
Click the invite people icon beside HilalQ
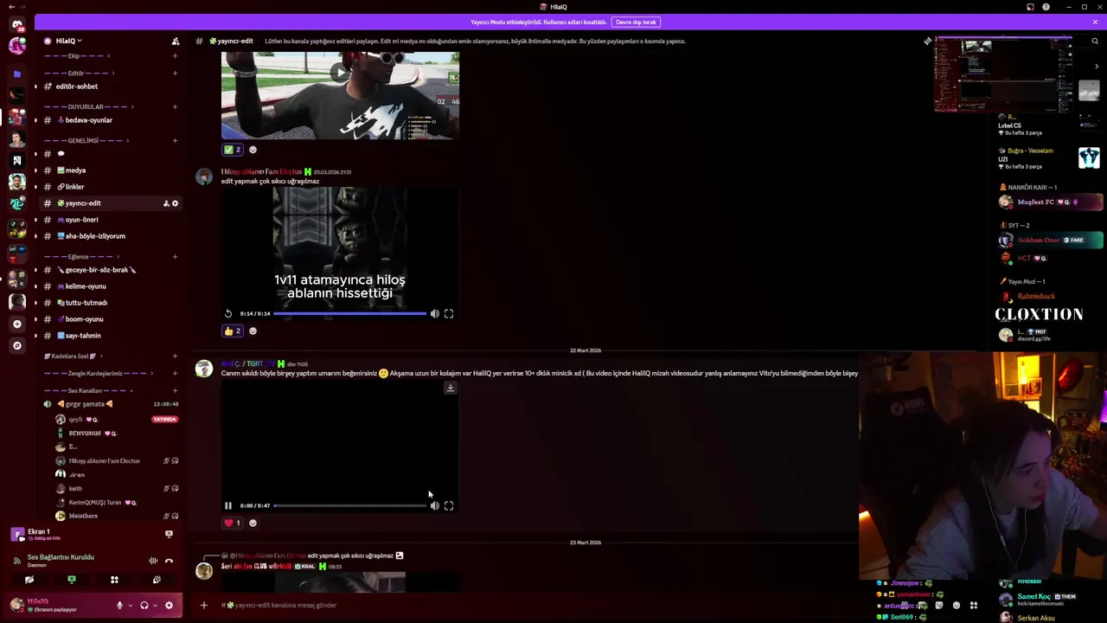(x=176, y=41)
